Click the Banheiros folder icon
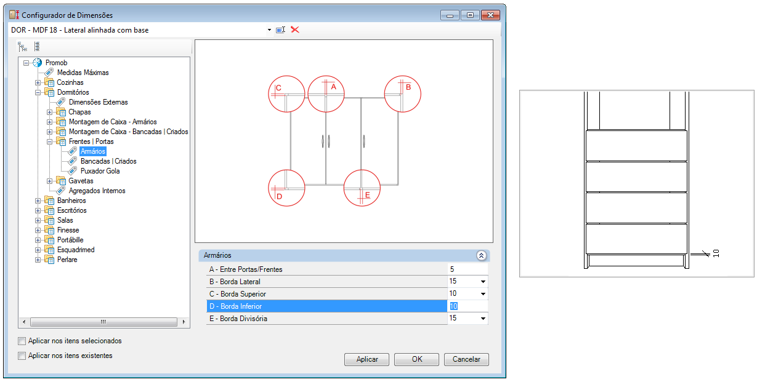 click(50, 201)
